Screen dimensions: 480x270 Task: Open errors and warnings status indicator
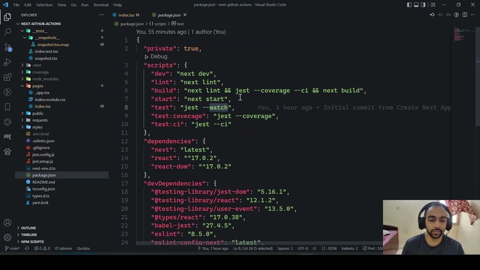(42, 248)
